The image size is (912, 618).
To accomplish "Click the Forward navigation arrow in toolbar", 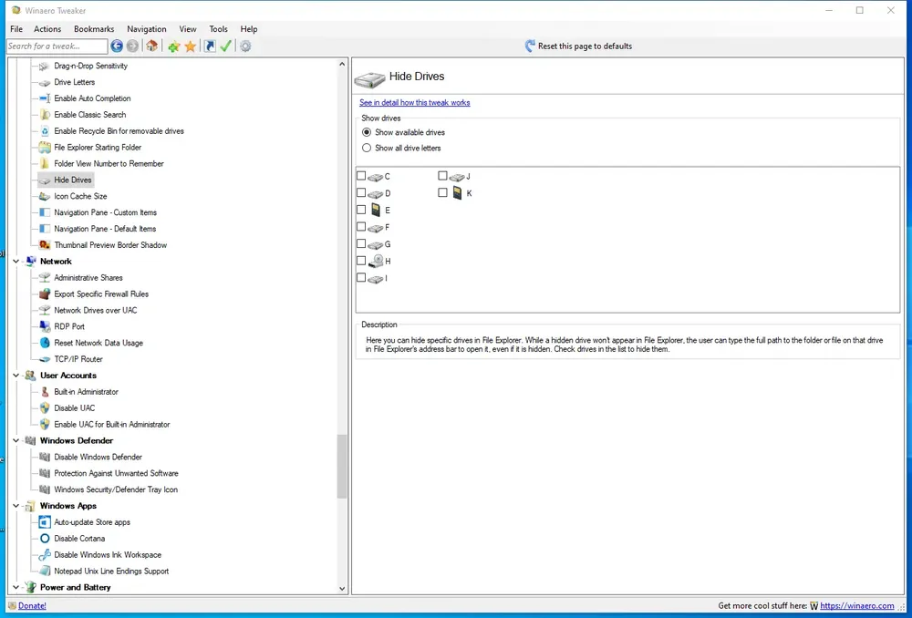I will pyautogui.click(x=132, y=46).
